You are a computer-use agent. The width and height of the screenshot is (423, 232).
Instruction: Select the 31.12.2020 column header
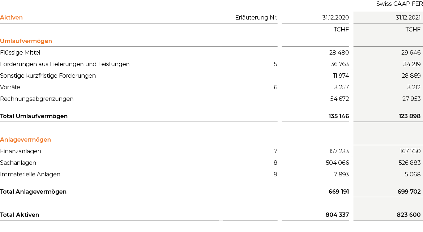tap(335, 18)
